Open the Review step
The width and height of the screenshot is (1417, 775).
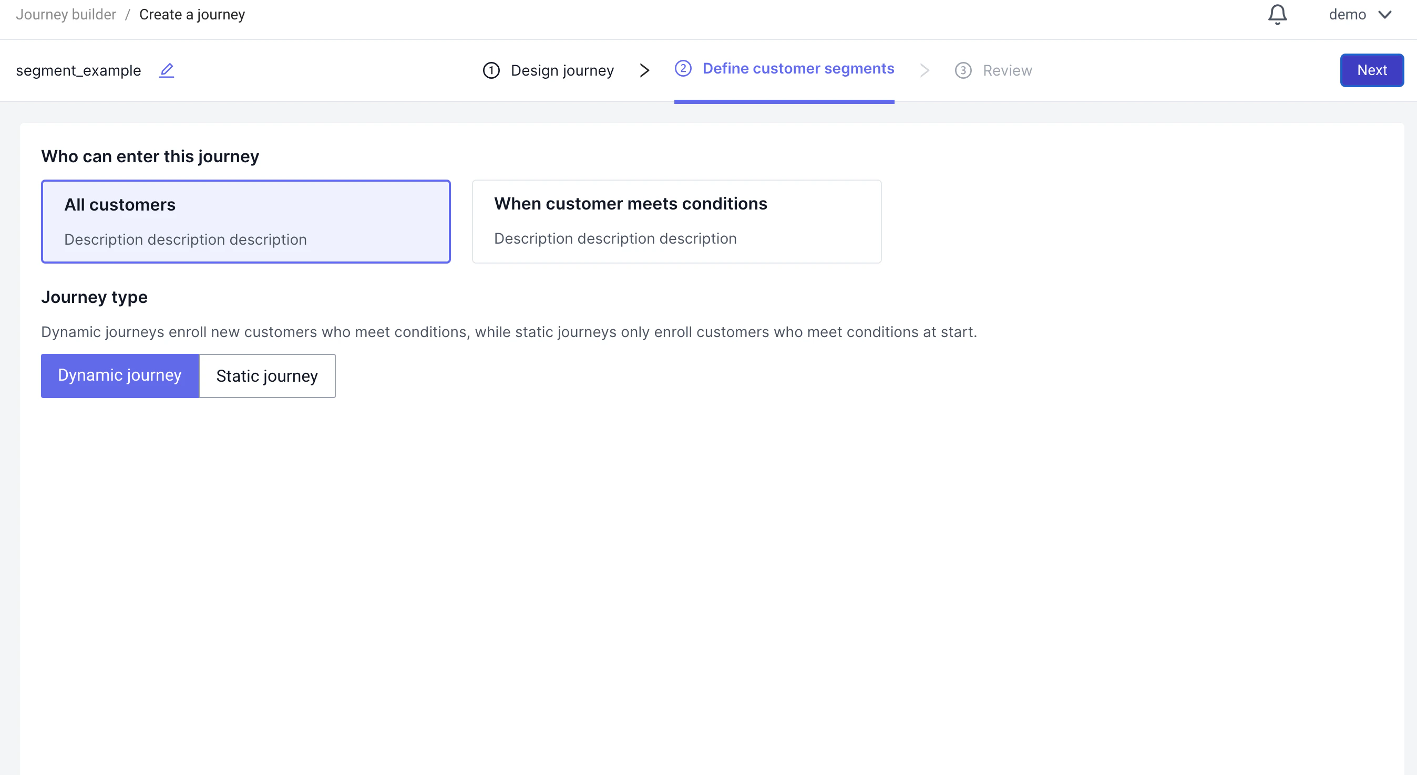(993, 70)
